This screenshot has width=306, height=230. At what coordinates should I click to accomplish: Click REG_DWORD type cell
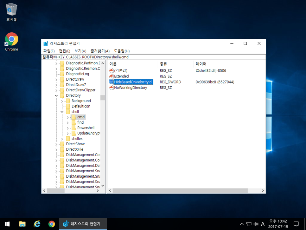(x=170, y=82)
